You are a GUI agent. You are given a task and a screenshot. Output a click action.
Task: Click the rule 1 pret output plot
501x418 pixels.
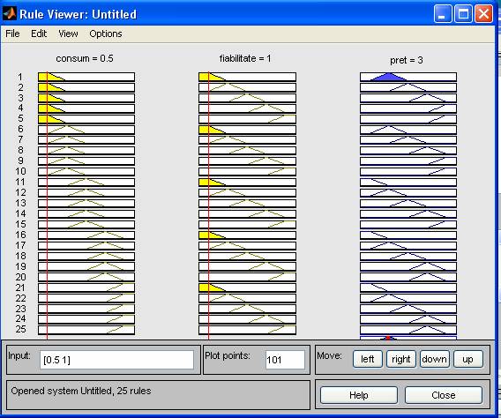(408, 77)
